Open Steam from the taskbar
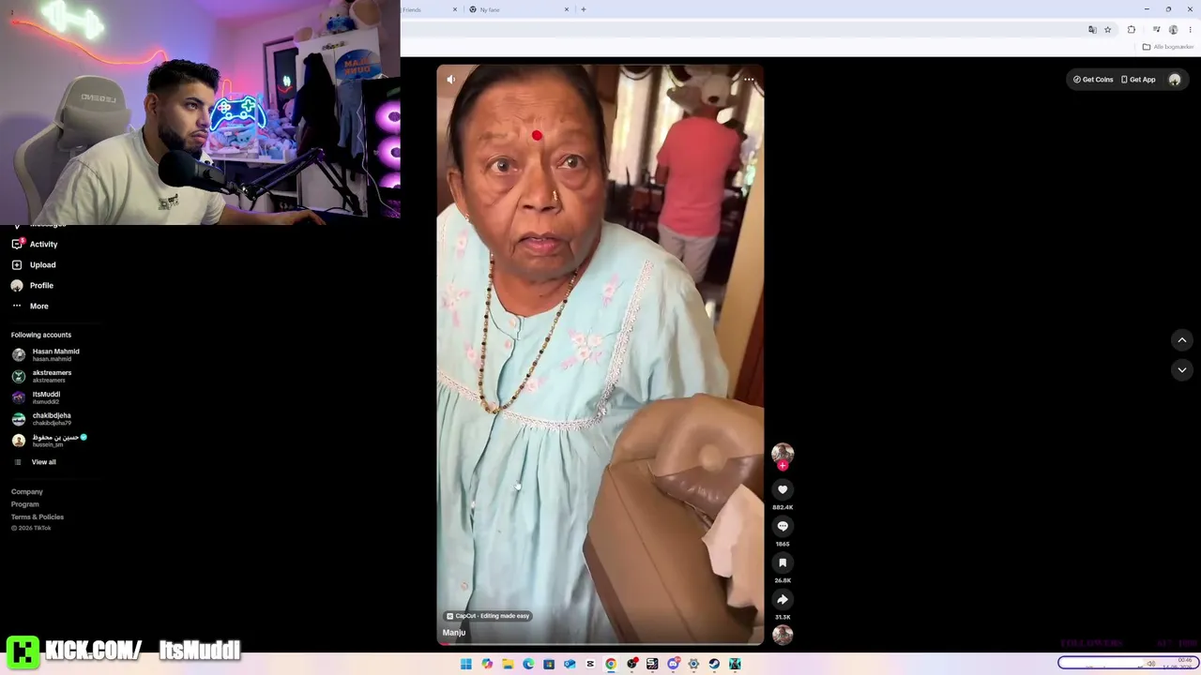Viewport: 1201px width, 675px height. 714,664
